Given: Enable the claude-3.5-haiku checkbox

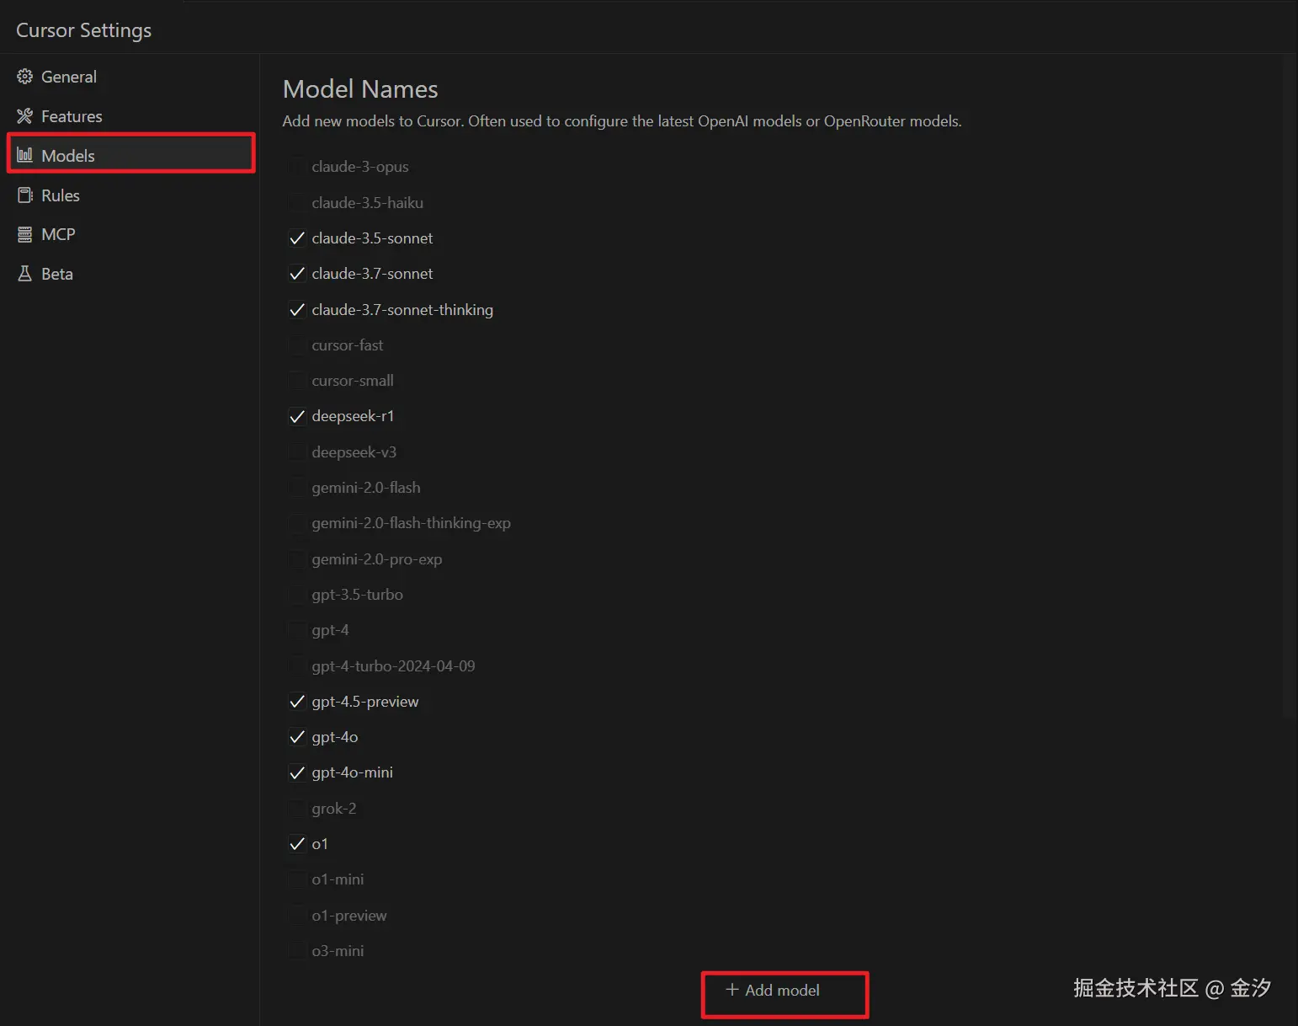Looking at the screenshot, I should tap(297, 203).
